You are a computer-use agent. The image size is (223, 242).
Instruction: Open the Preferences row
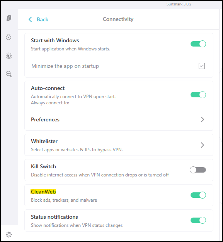[119, 119]
